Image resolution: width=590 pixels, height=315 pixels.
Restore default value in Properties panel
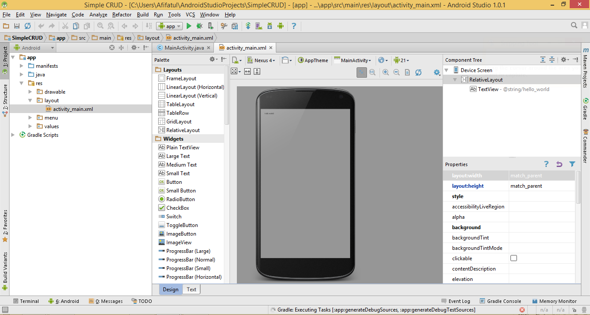coord(559,164)
